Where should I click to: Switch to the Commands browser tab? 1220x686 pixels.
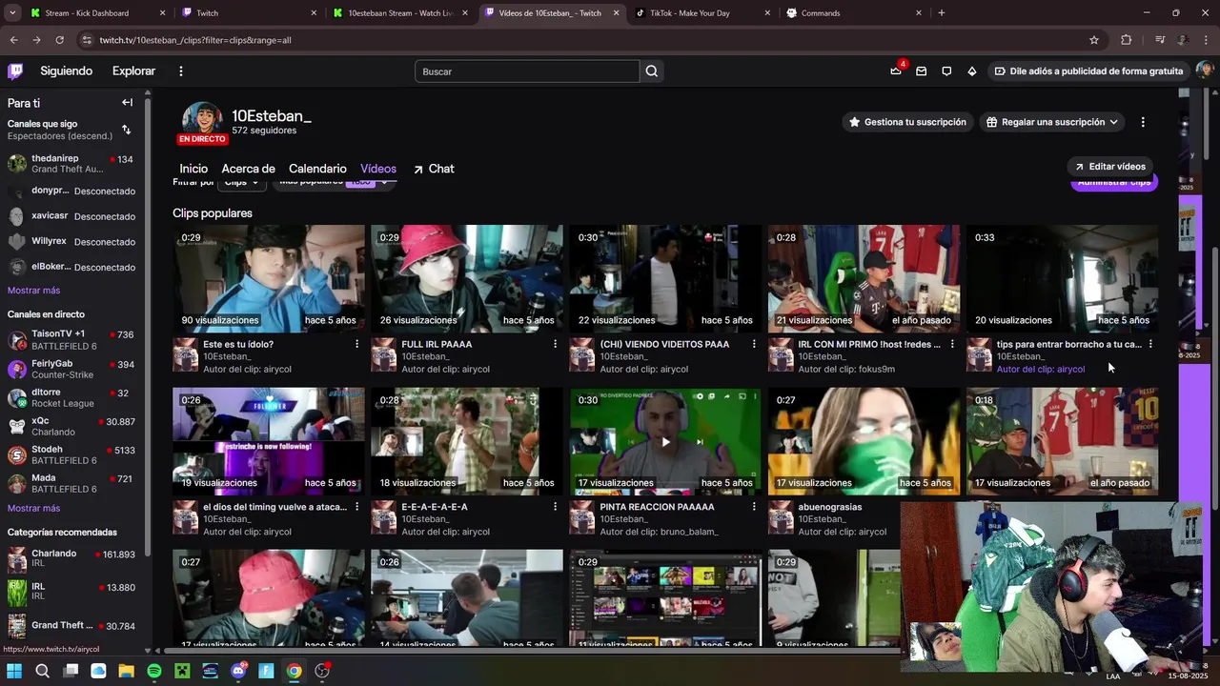click(x=854, y=13)
